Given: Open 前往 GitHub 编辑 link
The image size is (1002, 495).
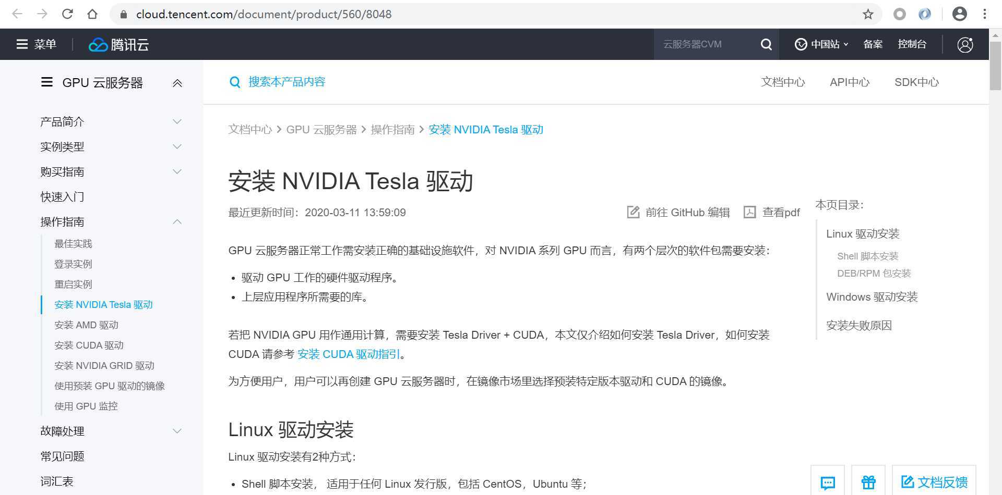Looking at the screenshot, I should pyautogui.click(x=687, y=212).
